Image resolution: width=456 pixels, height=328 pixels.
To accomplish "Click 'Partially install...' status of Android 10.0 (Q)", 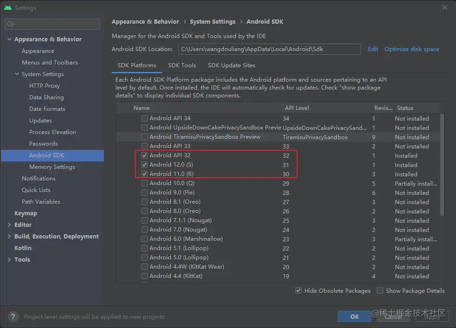I will point(416,183).
